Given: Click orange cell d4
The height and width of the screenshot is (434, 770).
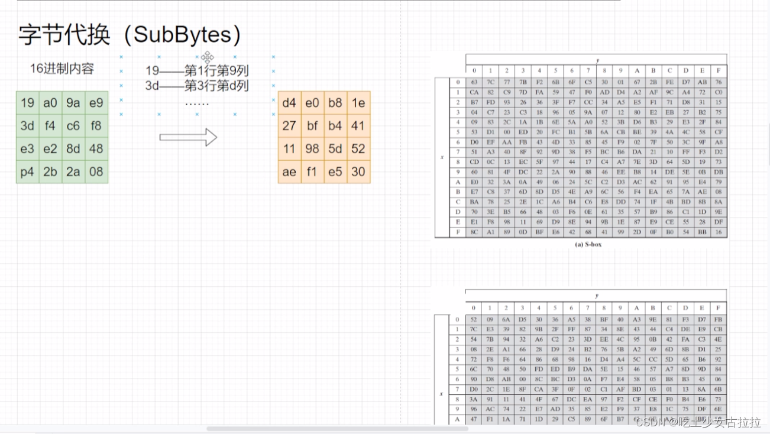Looking at the screenshot, I should 289,103.
